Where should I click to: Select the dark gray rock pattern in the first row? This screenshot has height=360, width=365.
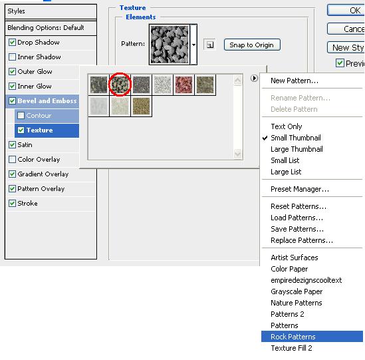pos(98,85)
